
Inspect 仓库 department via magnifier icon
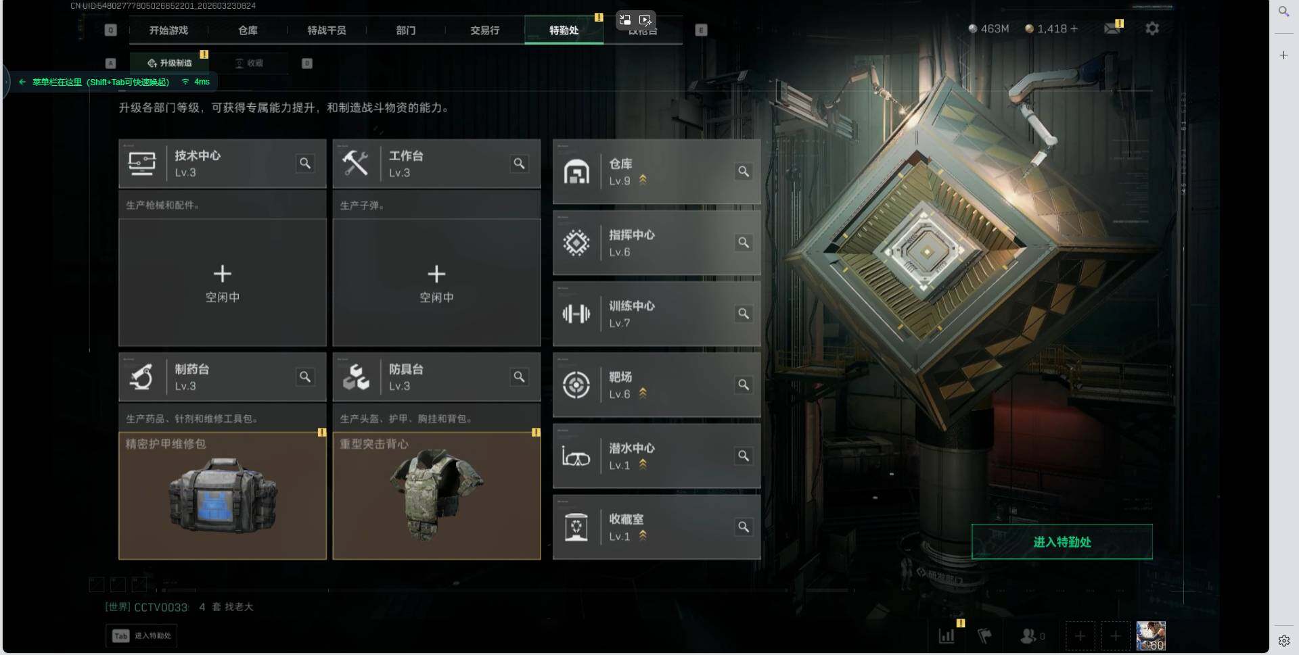pos(743,171)
